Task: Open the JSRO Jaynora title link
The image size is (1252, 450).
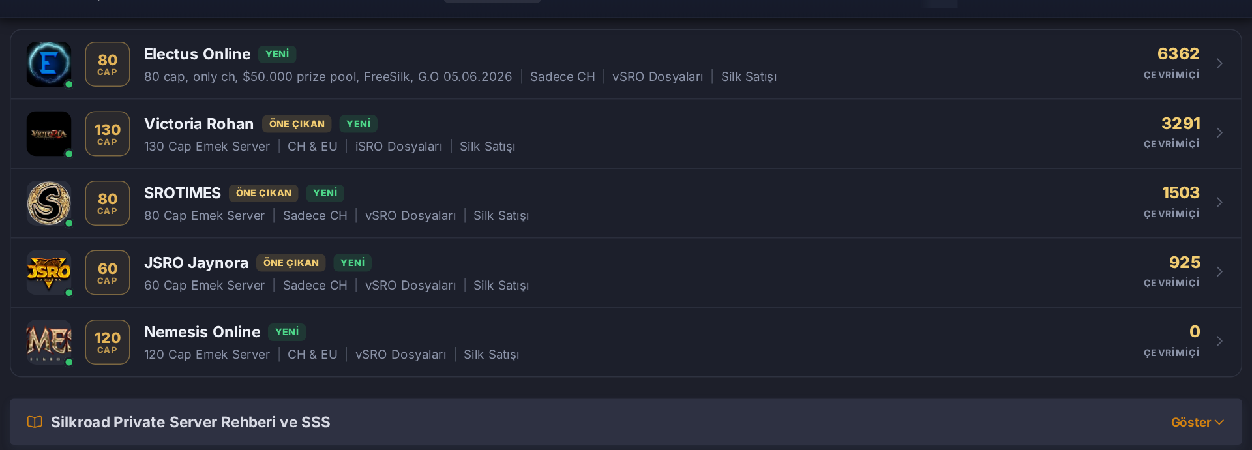Action: (196, 263)
